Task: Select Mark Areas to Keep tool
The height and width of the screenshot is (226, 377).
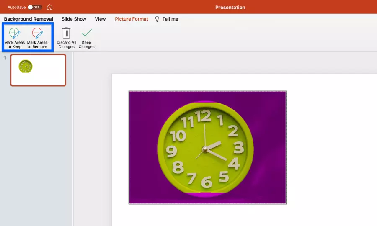Action: point(14,38)
